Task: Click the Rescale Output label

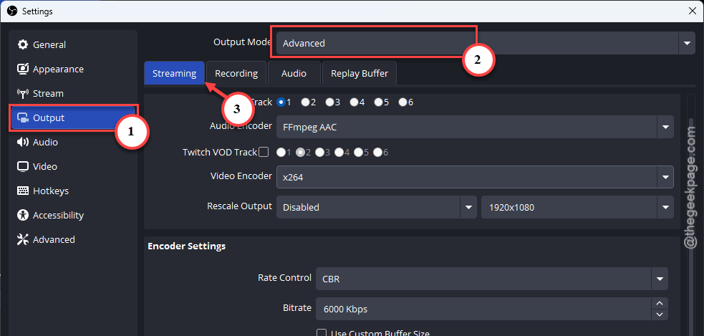Action: tap(239, 206)
